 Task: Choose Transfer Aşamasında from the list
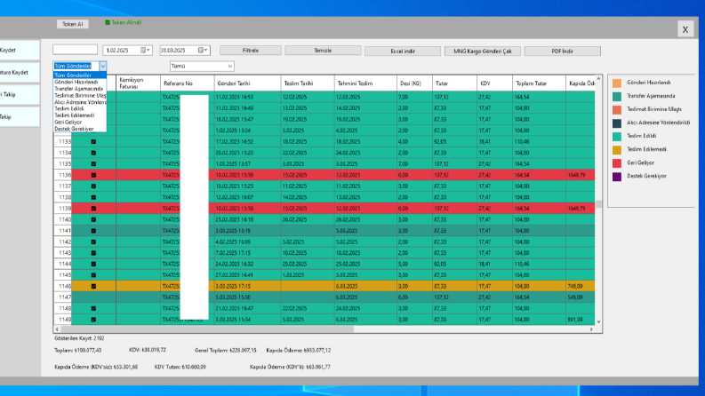tap(80, 89)
